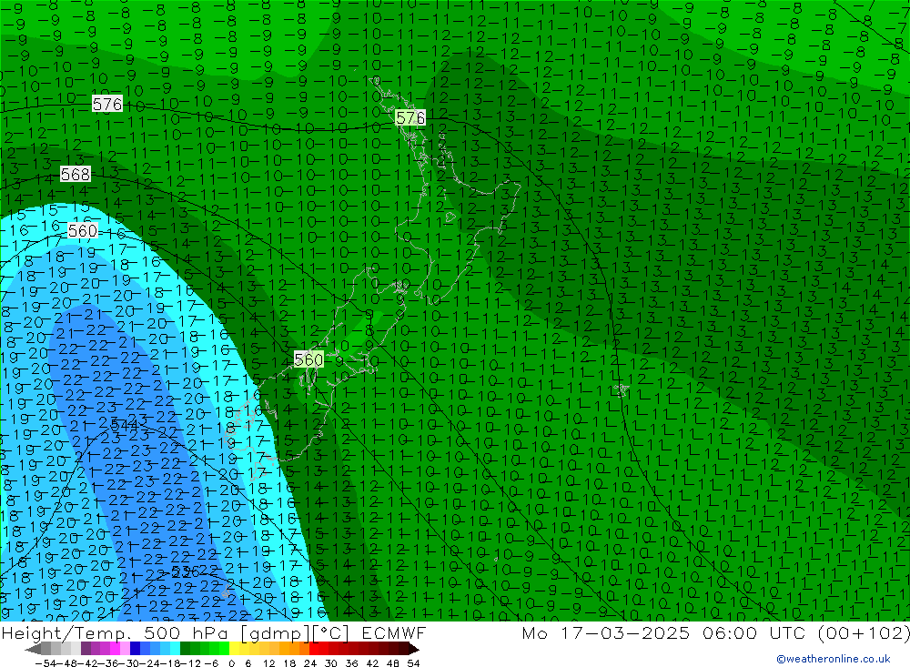Screen dimensions: 910x667
Task: Click the bright red swatch above legend 24
Action: click(x=314, y=649)
